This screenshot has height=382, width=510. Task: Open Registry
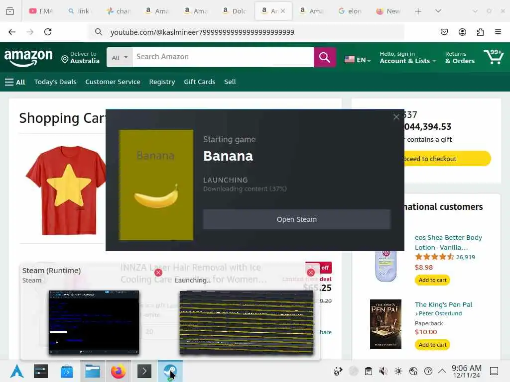point(162,82)
